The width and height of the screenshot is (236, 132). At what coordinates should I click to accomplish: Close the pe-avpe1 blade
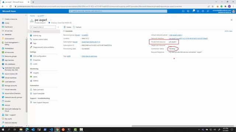coord(232,20)
